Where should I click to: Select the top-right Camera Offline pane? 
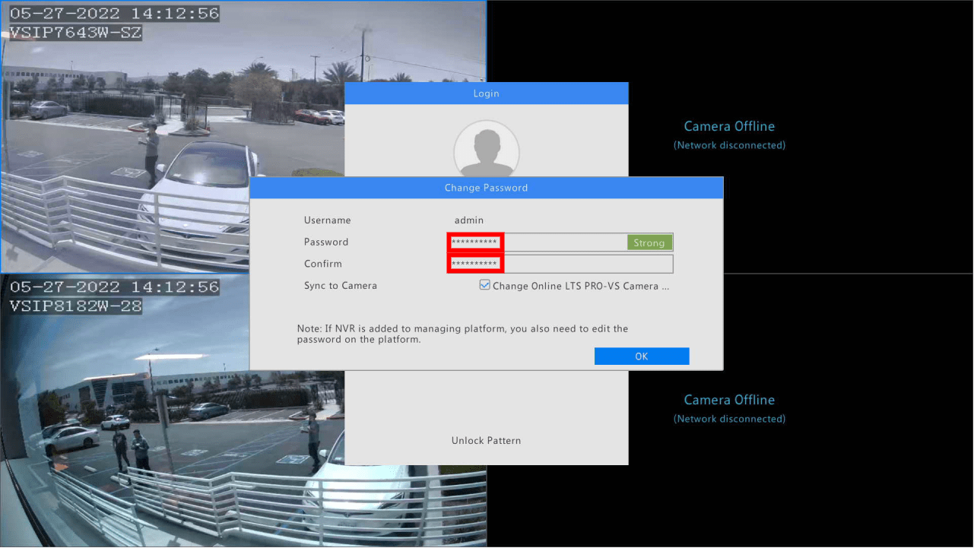tap(798, 76)
